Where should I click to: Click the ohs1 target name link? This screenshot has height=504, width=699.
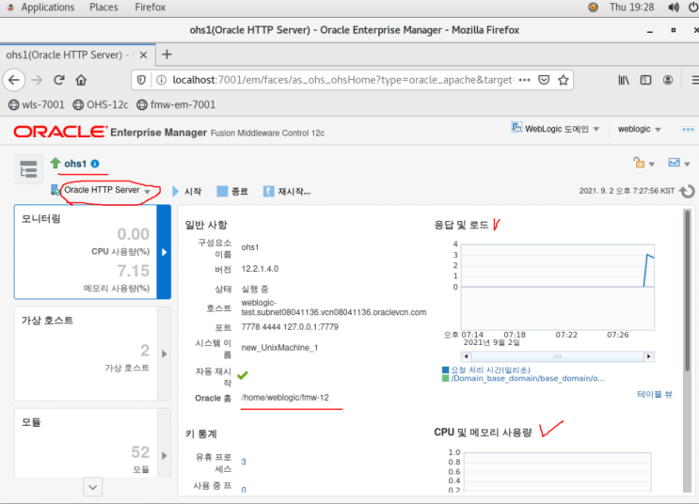click(x=75, y=164)
